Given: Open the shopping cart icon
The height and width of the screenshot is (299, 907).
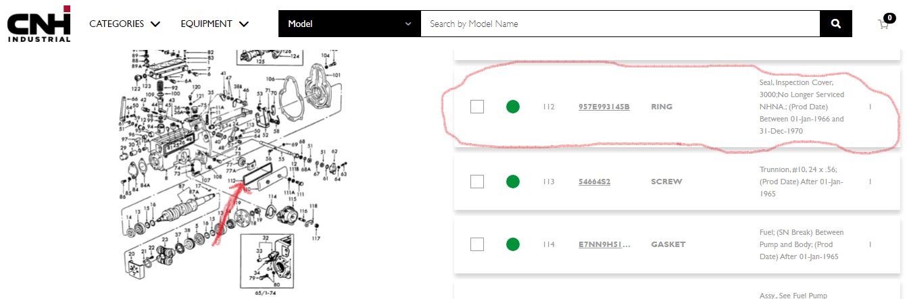Looking at the screenshot, I should [883, 24].
